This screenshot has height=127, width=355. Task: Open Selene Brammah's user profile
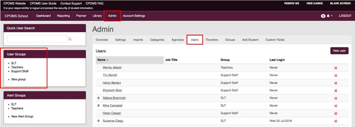tap(114, 98)
